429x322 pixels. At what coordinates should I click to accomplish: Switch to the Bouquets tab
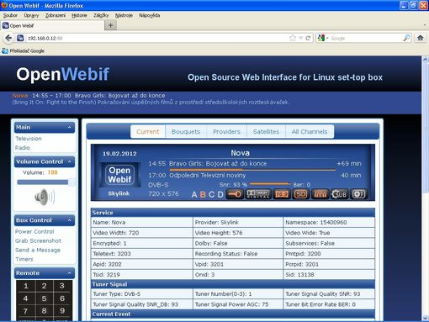click(186, 132)
